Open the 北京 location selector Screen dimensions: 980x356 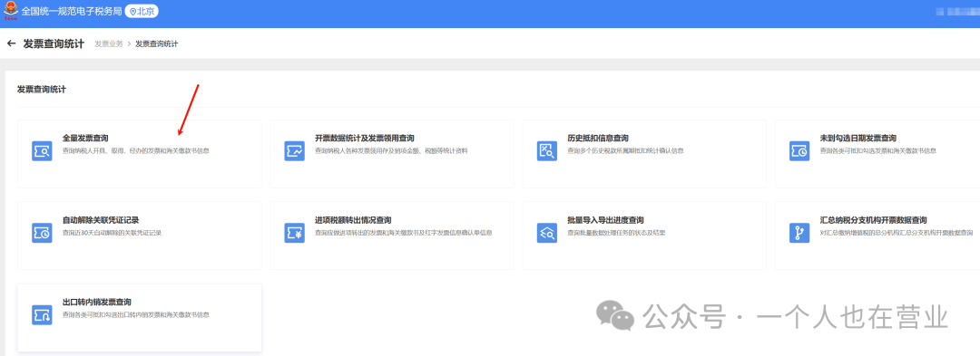click(142, 11)
